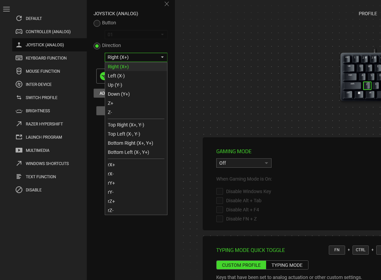The height and width of the screenshot is (280, 381).
Task: Close the Joystick (Analog) panel
Action: point(166,4)
